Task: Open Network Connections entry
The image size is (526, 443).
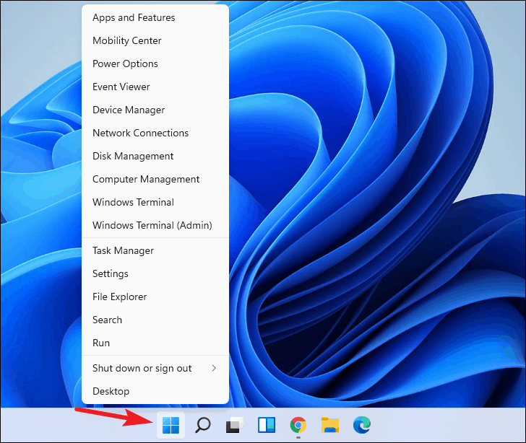Action: (140, 133)
